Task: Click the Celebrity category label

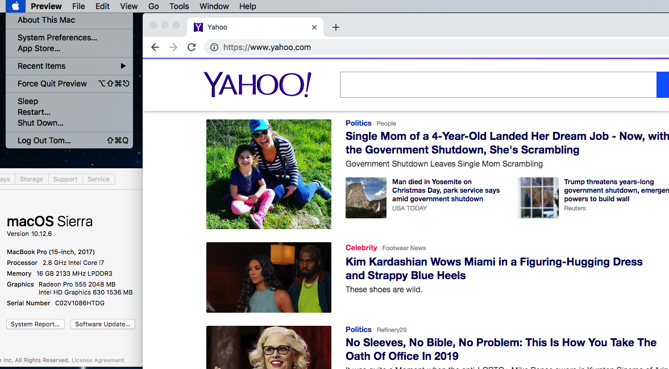Action: (361, 248)
